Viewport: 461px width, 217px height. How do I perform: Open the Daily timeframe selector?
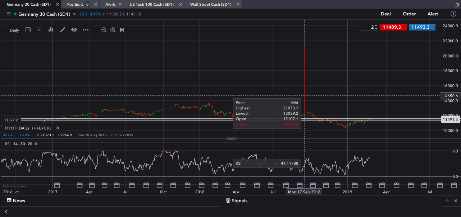tap(14, 30)
